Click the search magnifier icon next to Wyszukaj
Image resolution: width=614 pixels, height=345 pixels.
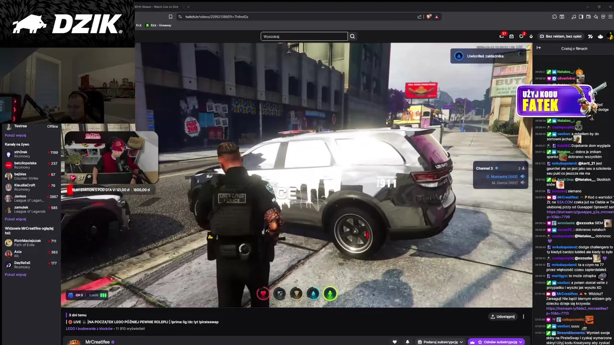pyautogui.click(x=352, y=36)
